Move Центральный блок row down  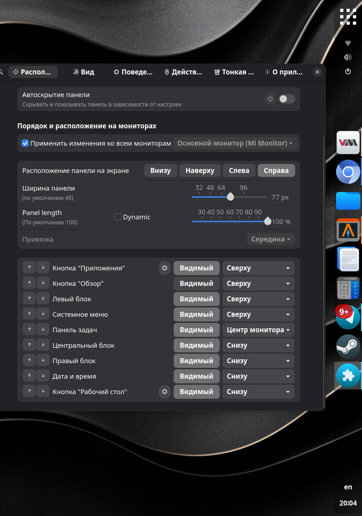click(x=43, y=345)
